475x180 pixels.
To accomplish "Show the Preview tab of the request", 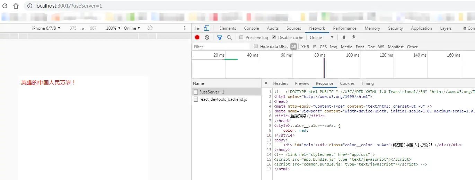I will (x=302, y=83).
